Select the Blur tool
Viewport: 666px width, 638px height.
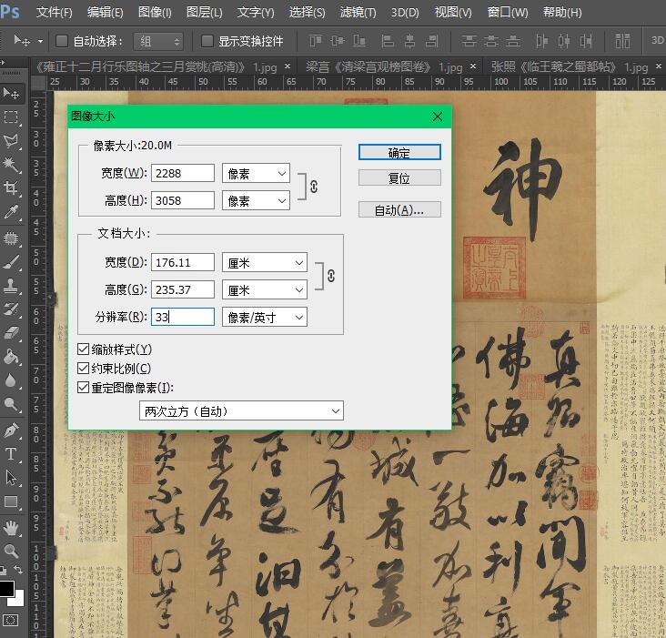11,380
